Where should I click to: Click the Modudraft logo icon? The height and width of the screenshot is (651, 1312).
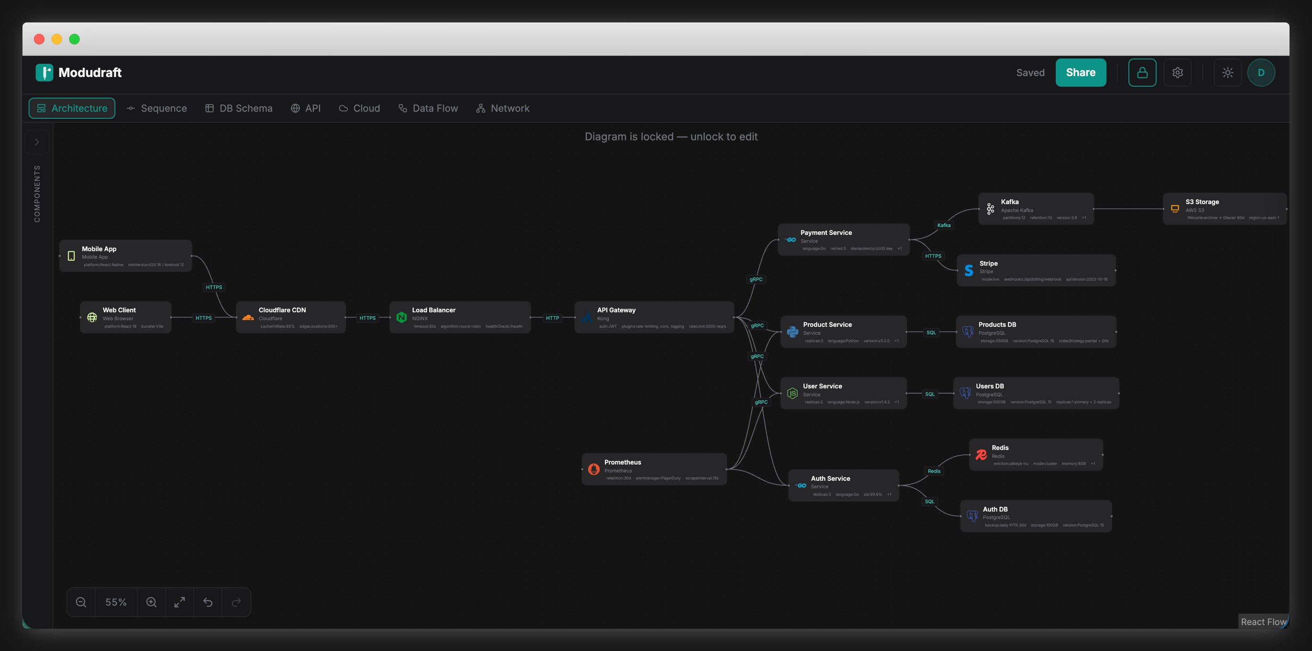(44, 72)
